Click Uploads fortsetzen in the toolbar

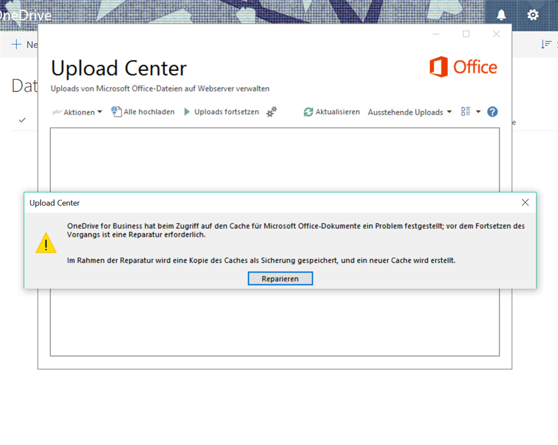[x=221, y=112]
